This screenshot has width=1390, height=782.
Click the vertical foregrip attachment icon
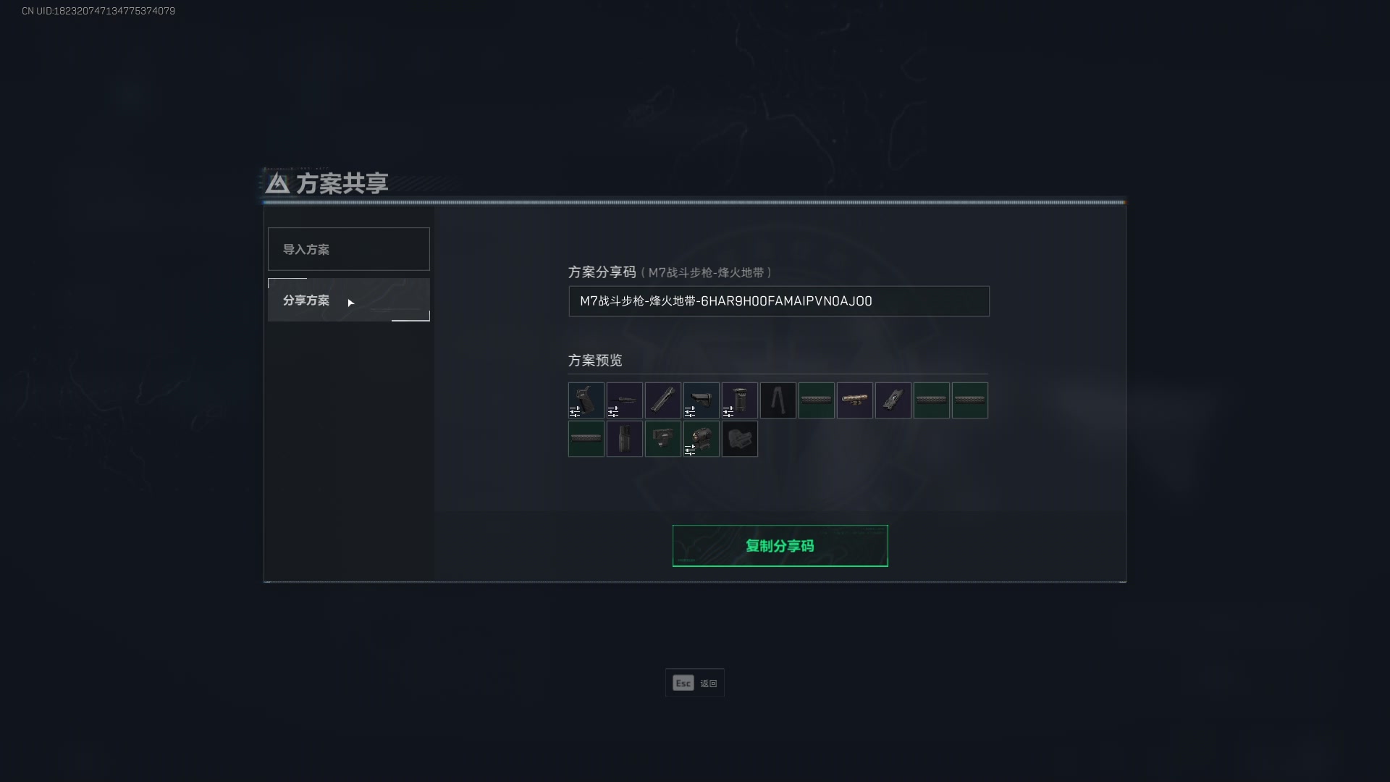739,400
